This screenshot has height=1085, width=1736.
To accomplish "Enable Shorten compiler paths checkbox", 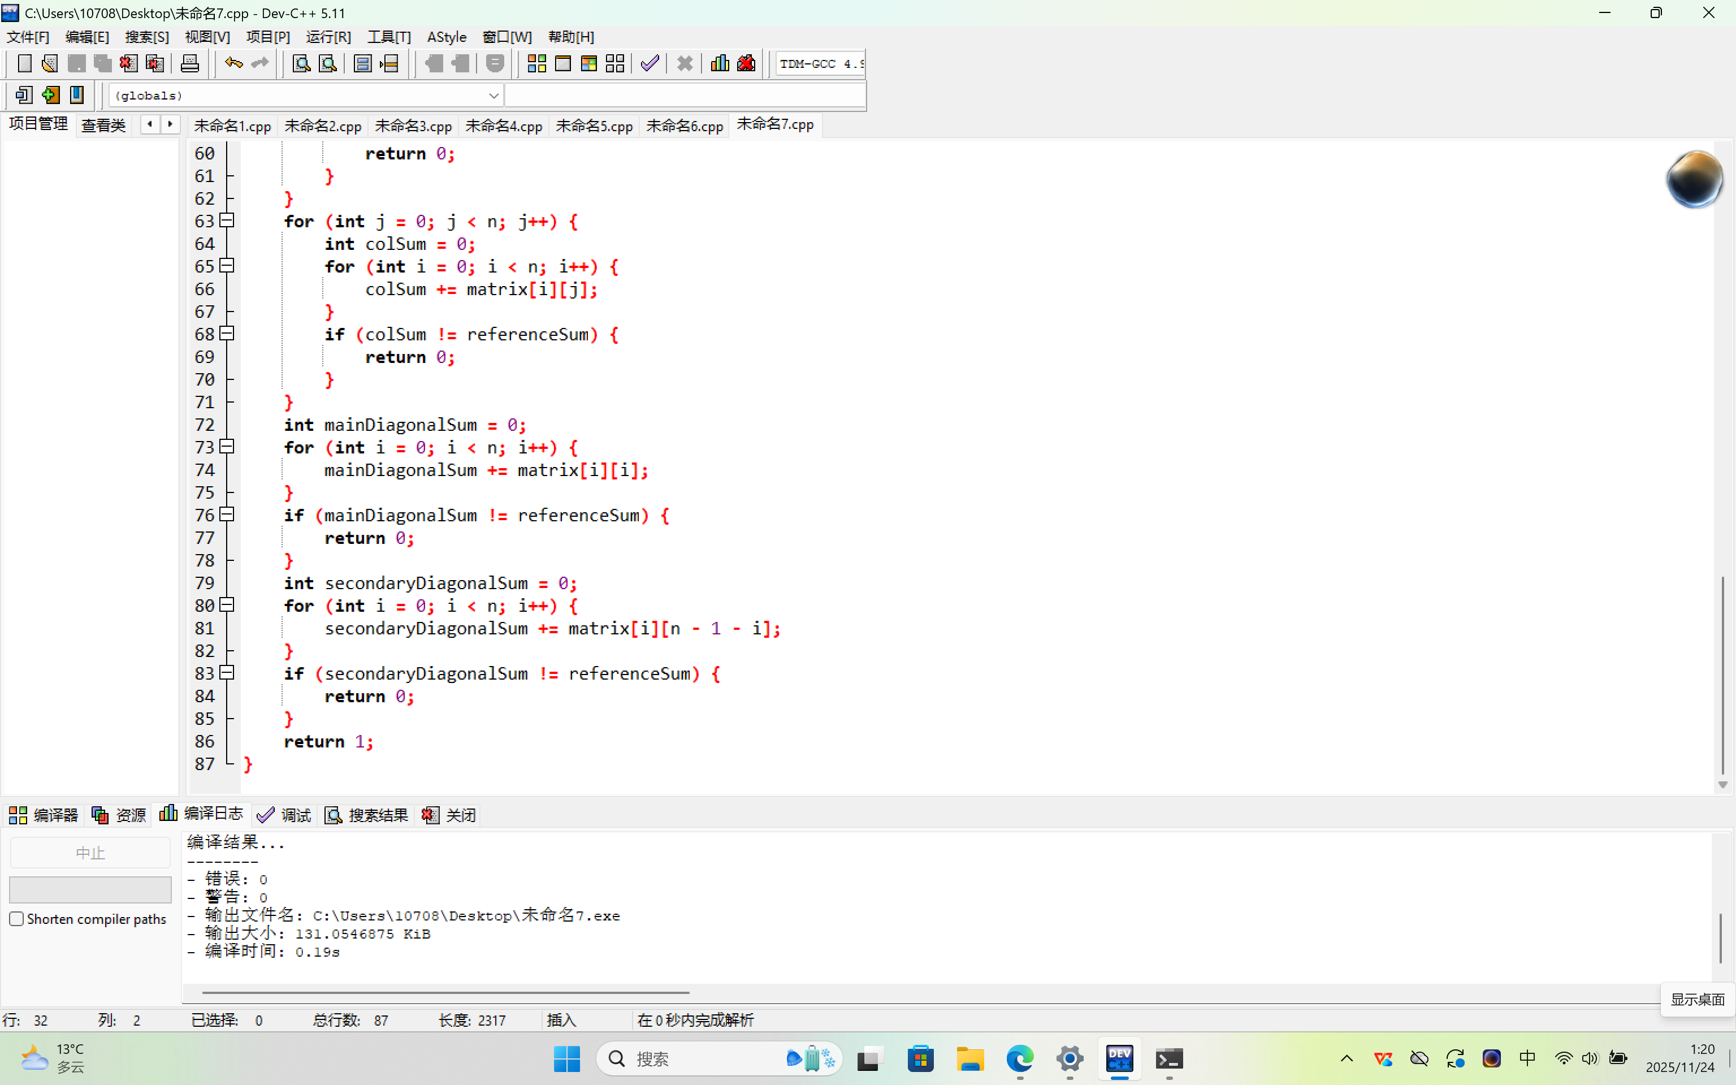I will tap(16, 919).
